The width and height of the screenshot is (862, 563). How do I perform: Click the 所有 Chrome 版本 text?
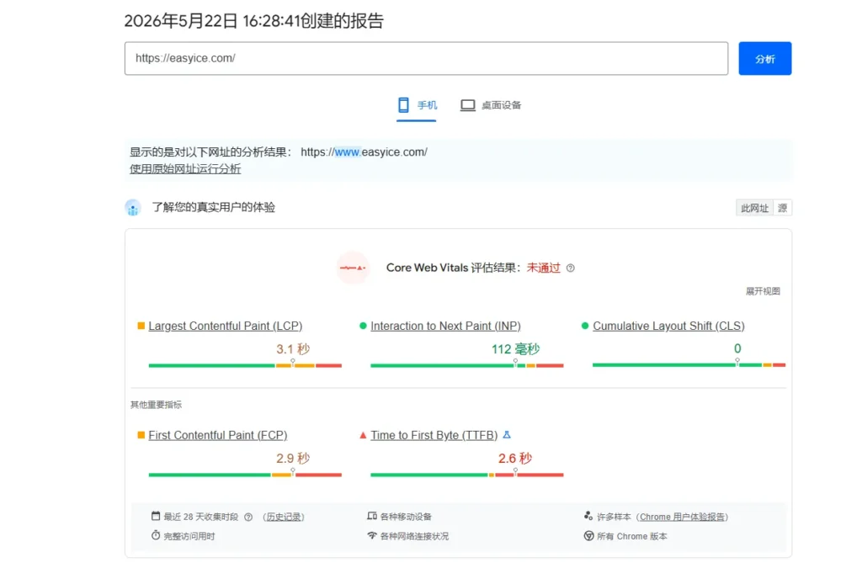coord(632,536)
